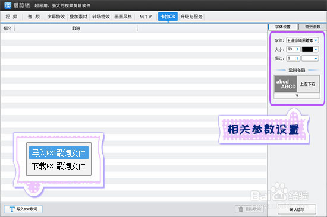Viewport: 327px width, 217px height.
Task: Click the 歌词 column header
Action: [76, 28]
